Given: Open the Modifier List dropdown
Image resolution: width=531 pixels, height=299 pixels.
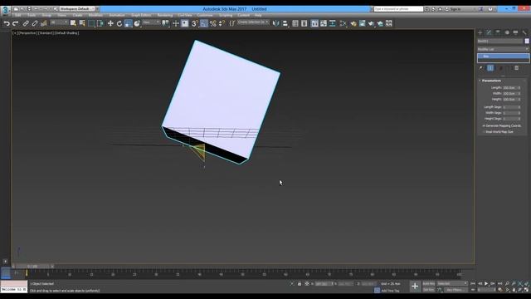Looking at the screenshot, I should point(504,50).
